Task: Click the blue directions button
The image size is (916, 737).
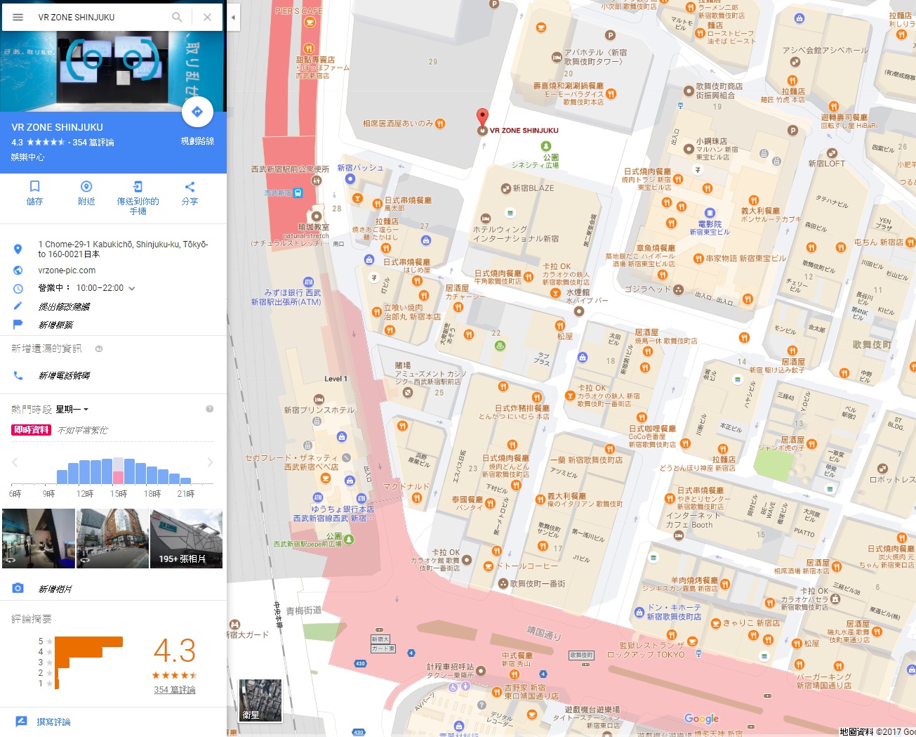Action: [197, 112]
